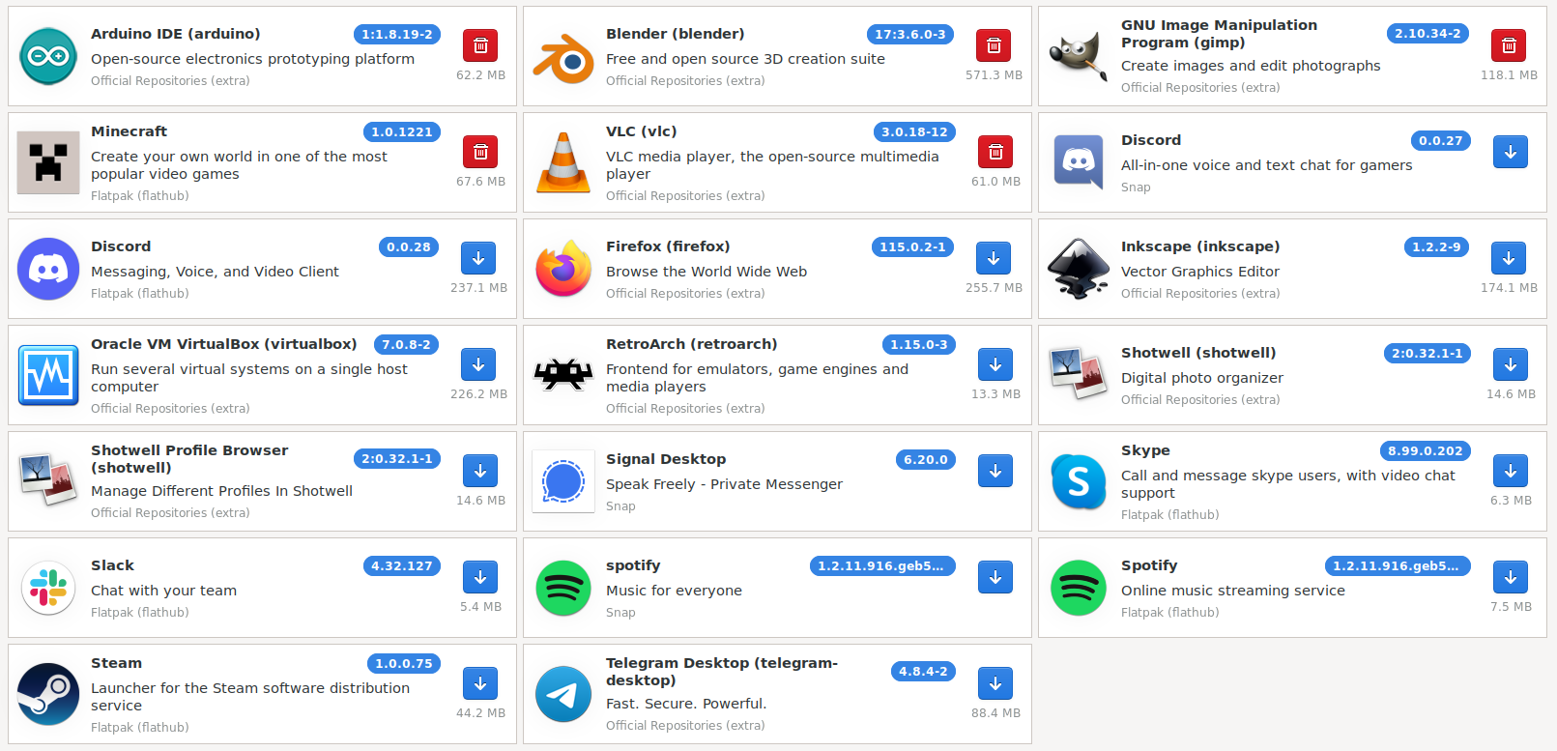
Task: Click the Minecraft pixel face thumbnail
Action: (48, 162)
